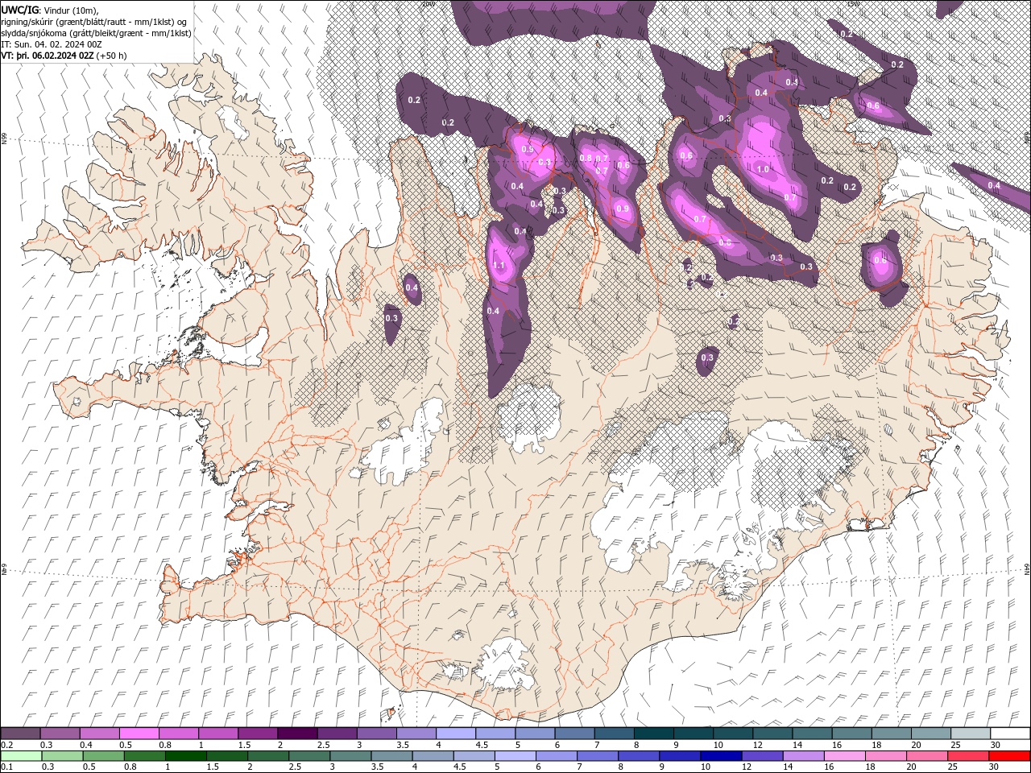
Task: Click the green 0.5 swatch in the rain legend
Action: (x=104, y=756)
